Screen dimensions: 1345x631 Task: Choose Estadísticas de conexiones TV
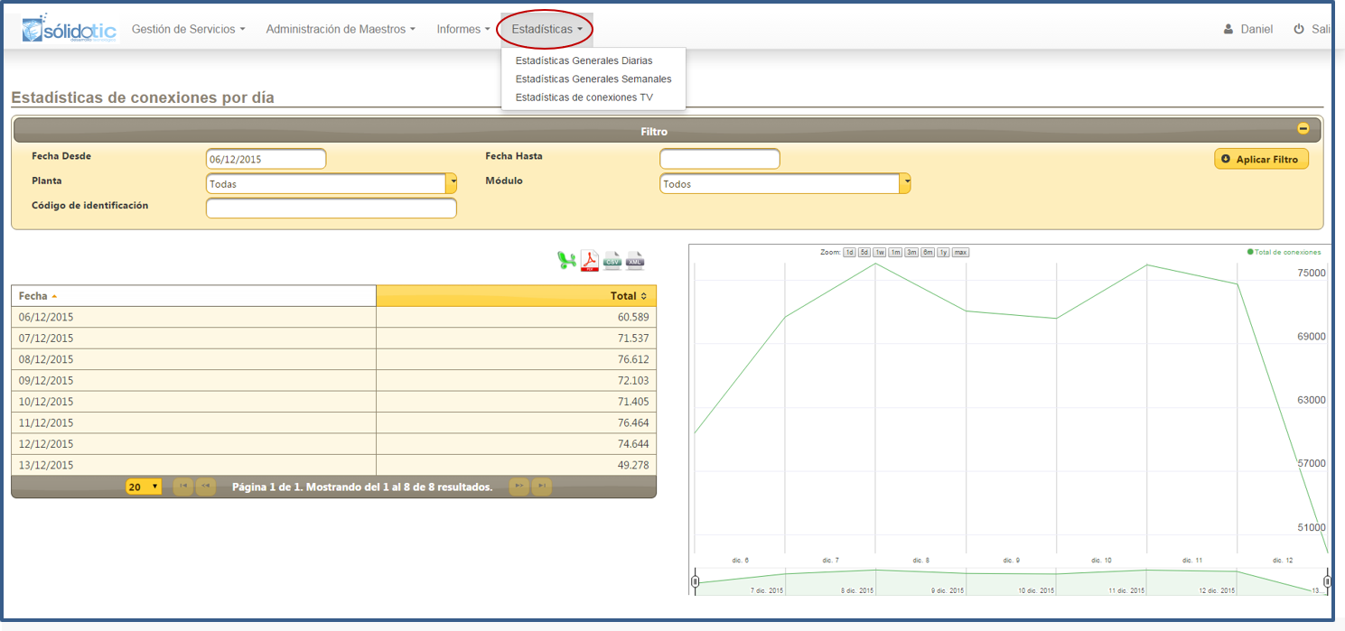tap(584, 97)
